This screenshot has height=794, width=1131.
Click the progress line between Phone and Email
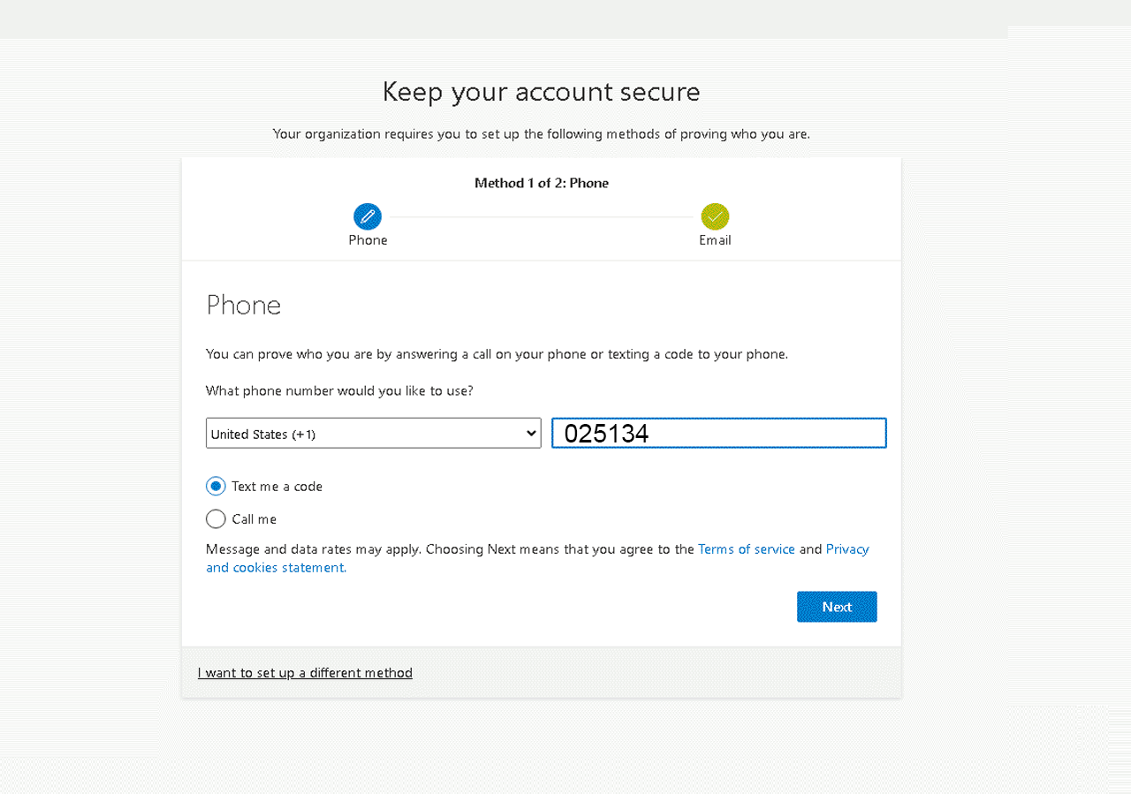[x=541, y=217]
